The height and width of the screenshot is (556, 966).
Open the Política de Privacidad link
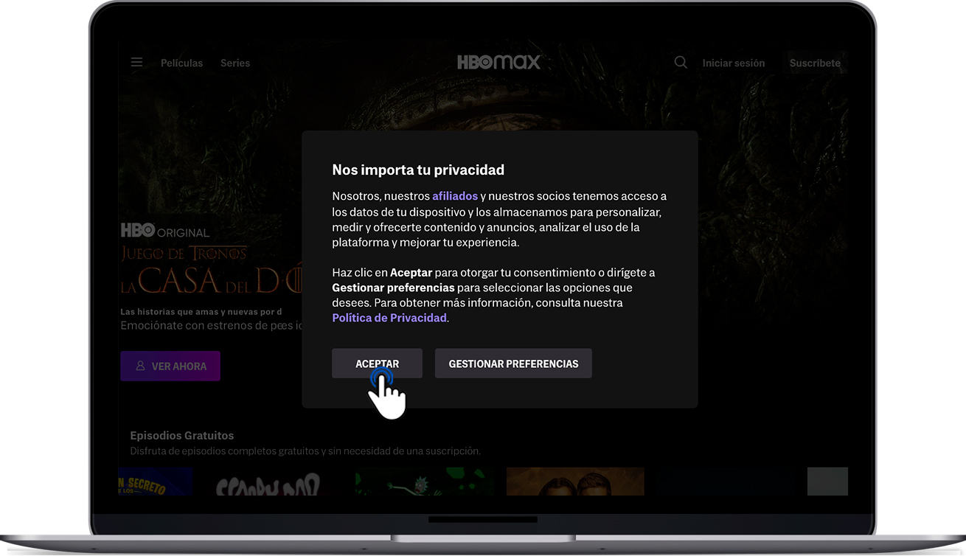click(389, 318)
